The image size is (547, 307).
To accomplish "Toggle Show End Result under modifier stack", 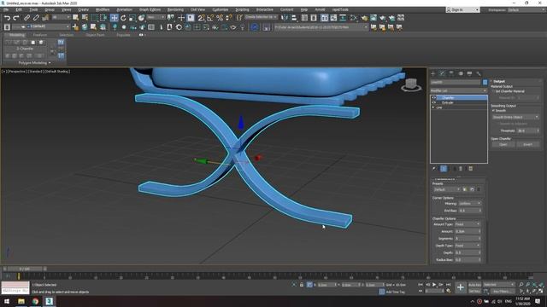I will tap(444, 169).
